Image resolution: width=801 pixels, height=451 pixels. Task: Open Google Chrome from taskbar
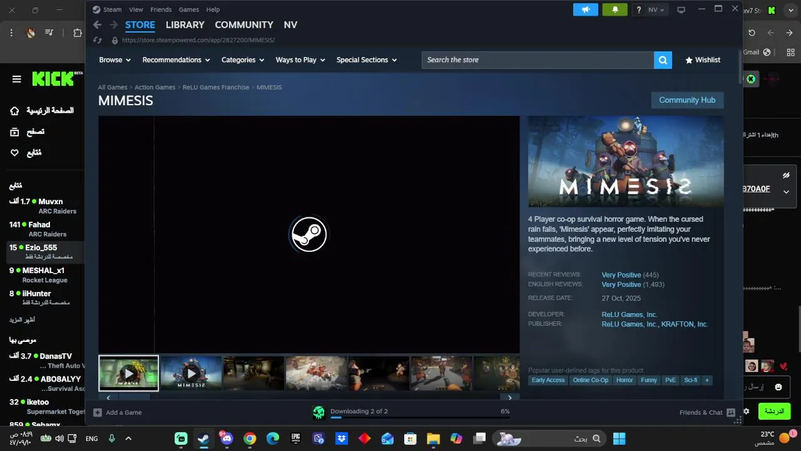[x=250, y=438]
